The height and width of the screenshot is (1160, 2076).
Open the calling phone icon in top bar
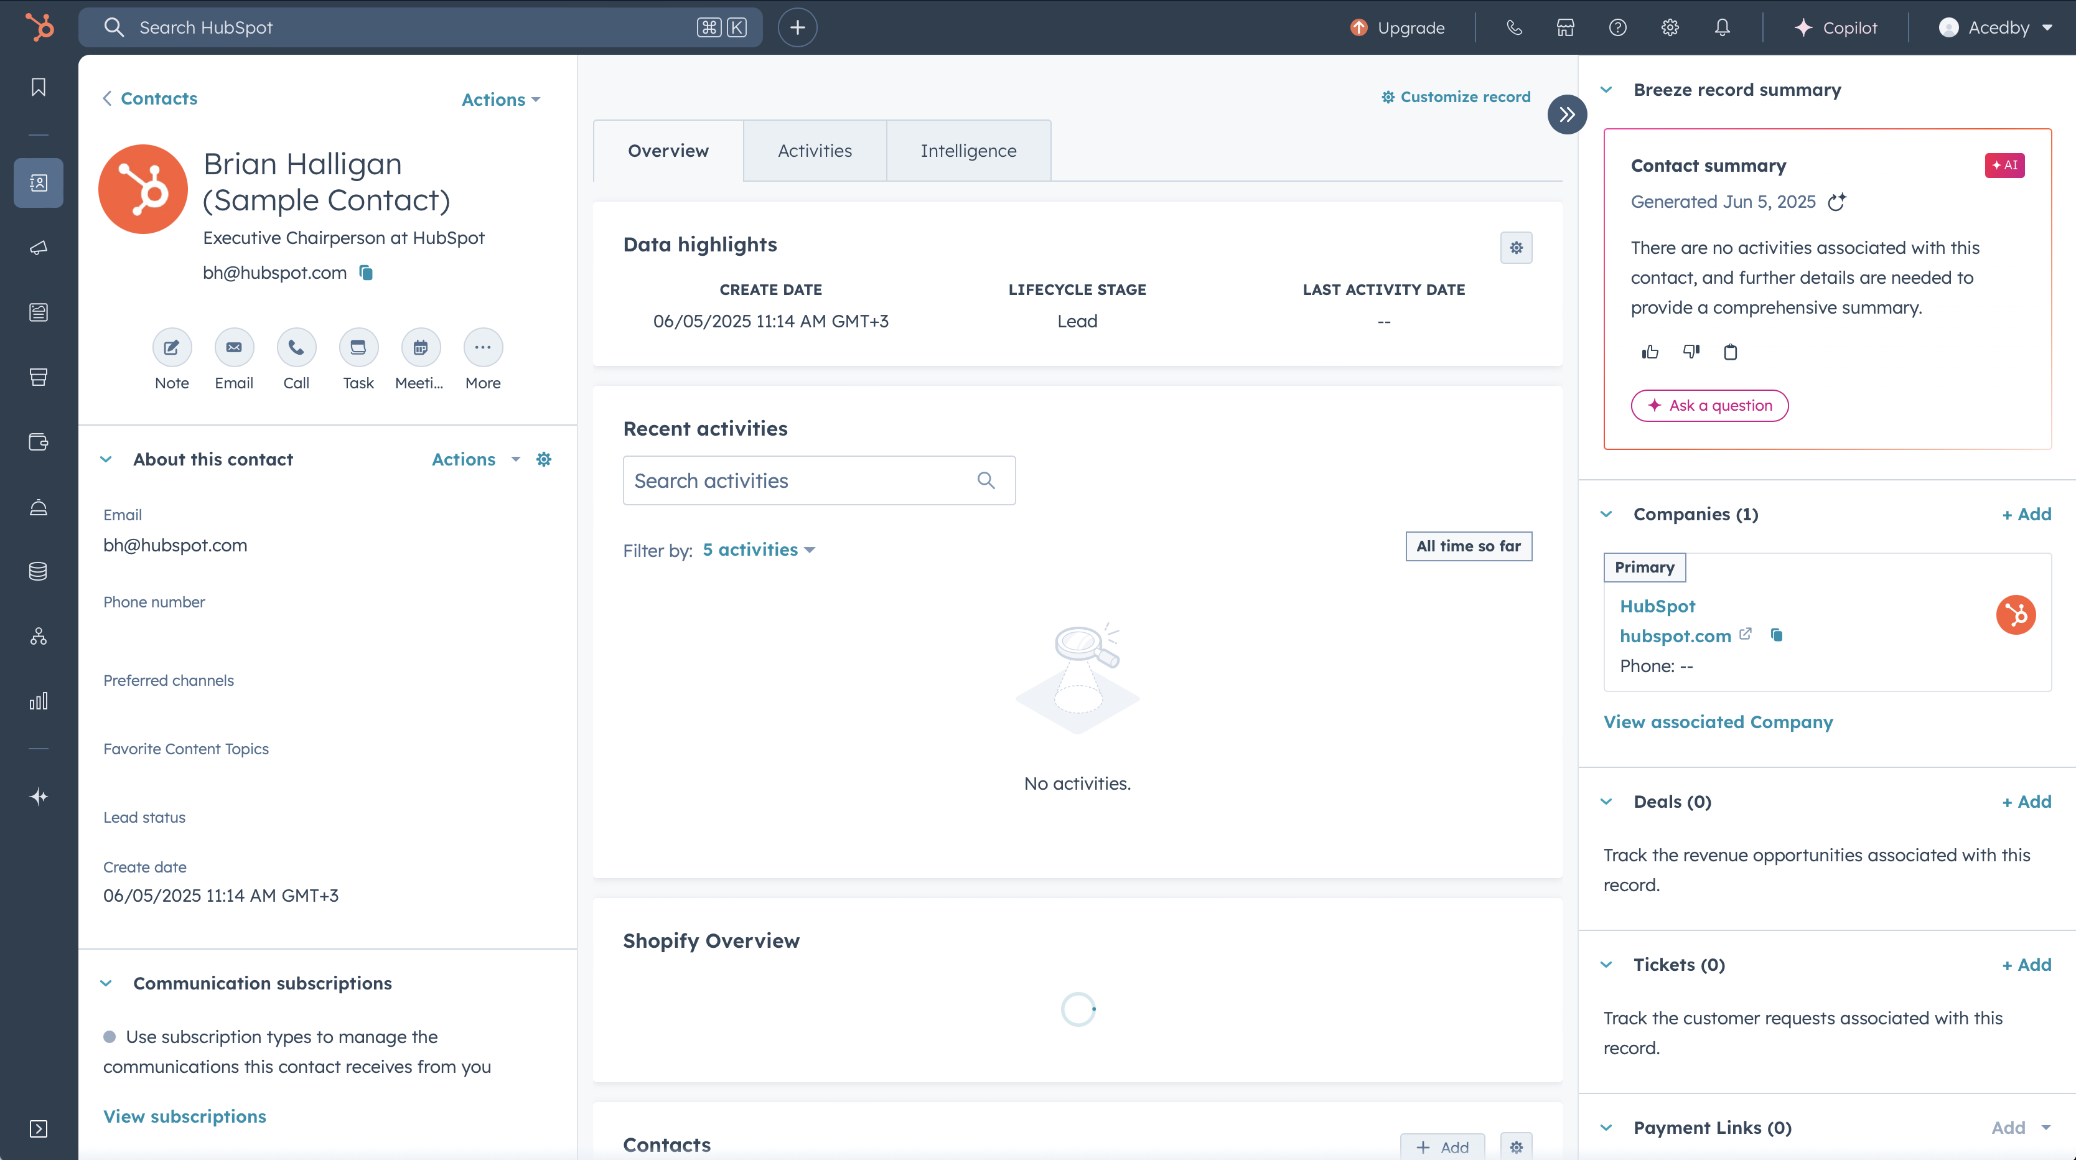(x=1514, y=27)
